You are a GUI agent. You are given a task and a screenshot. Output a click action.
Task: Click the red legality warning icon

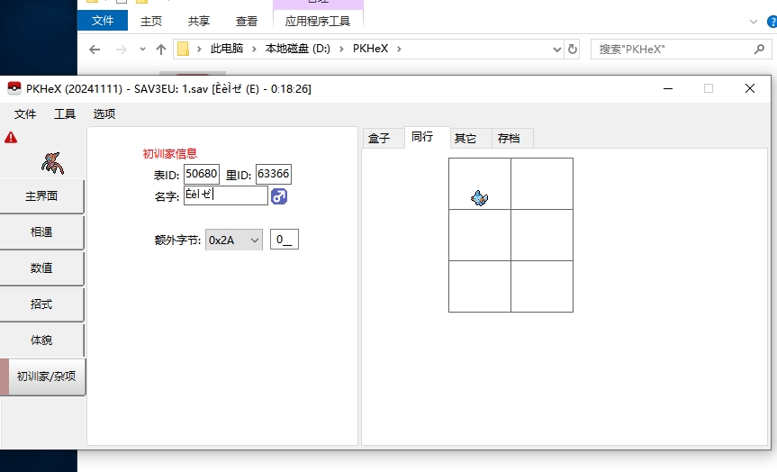pos(11,138)
